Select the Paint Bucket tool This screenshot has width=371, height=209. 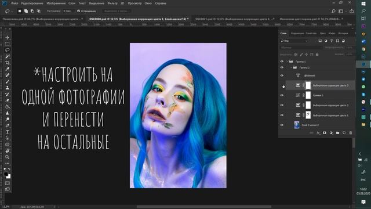pyautogui.click(x=8, y=107)
